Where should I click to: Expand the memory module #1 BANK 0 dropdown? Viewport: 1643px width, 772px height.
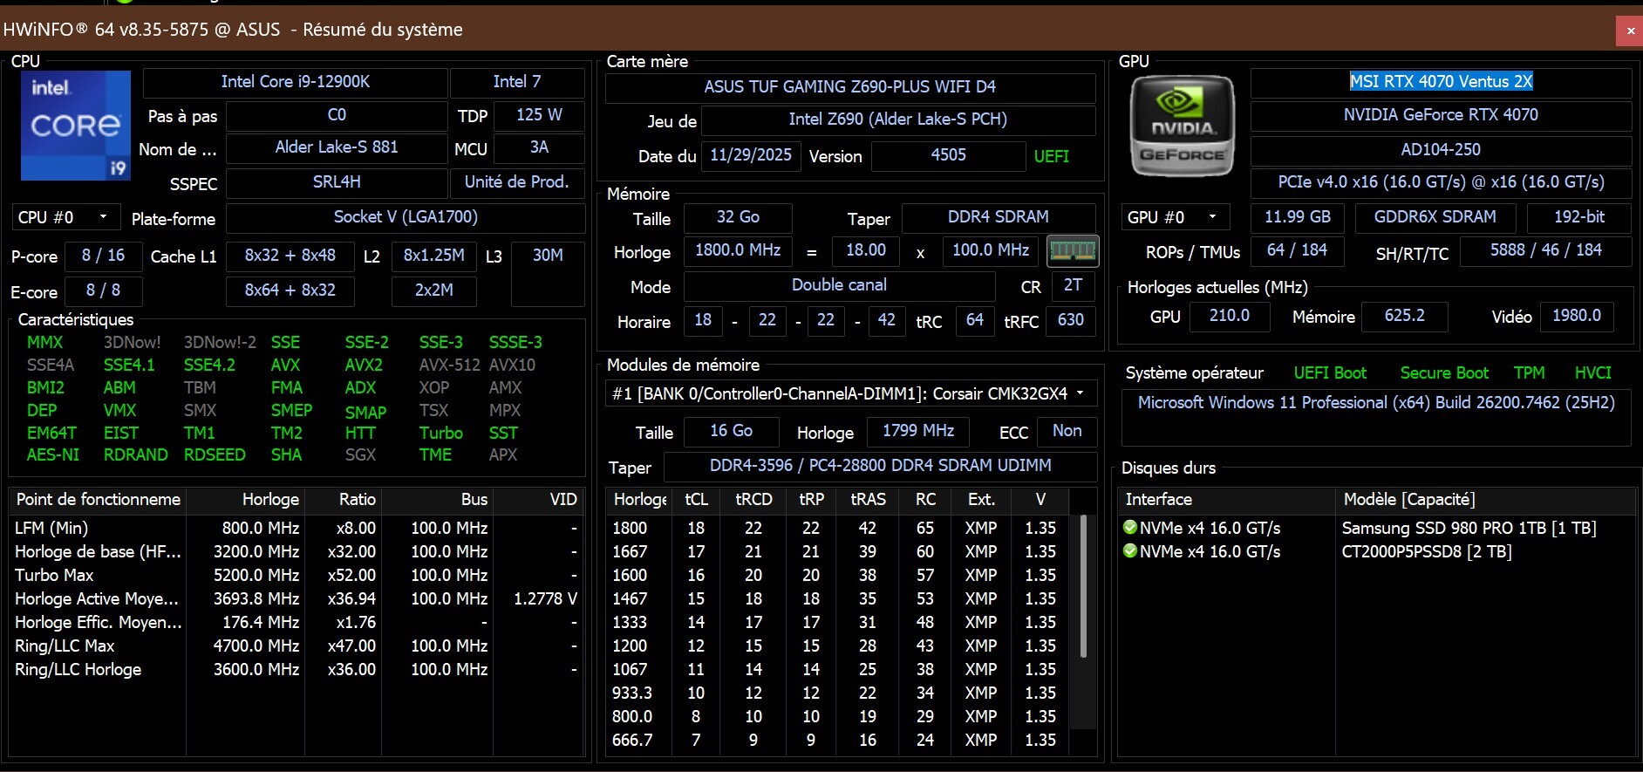850,393
